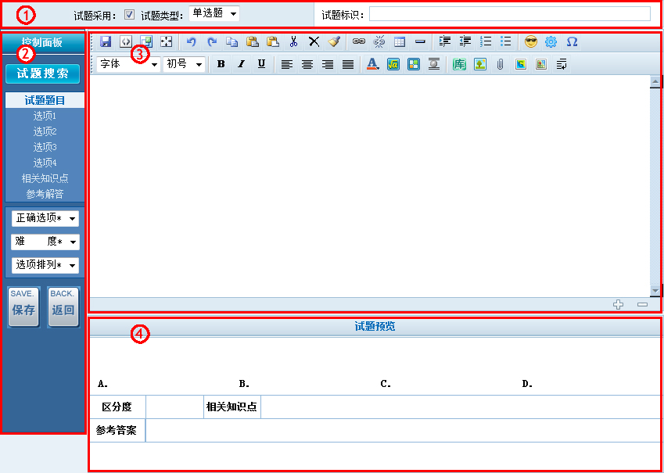Open the emoticon smiley picker
664x473 pixels.
530,41
